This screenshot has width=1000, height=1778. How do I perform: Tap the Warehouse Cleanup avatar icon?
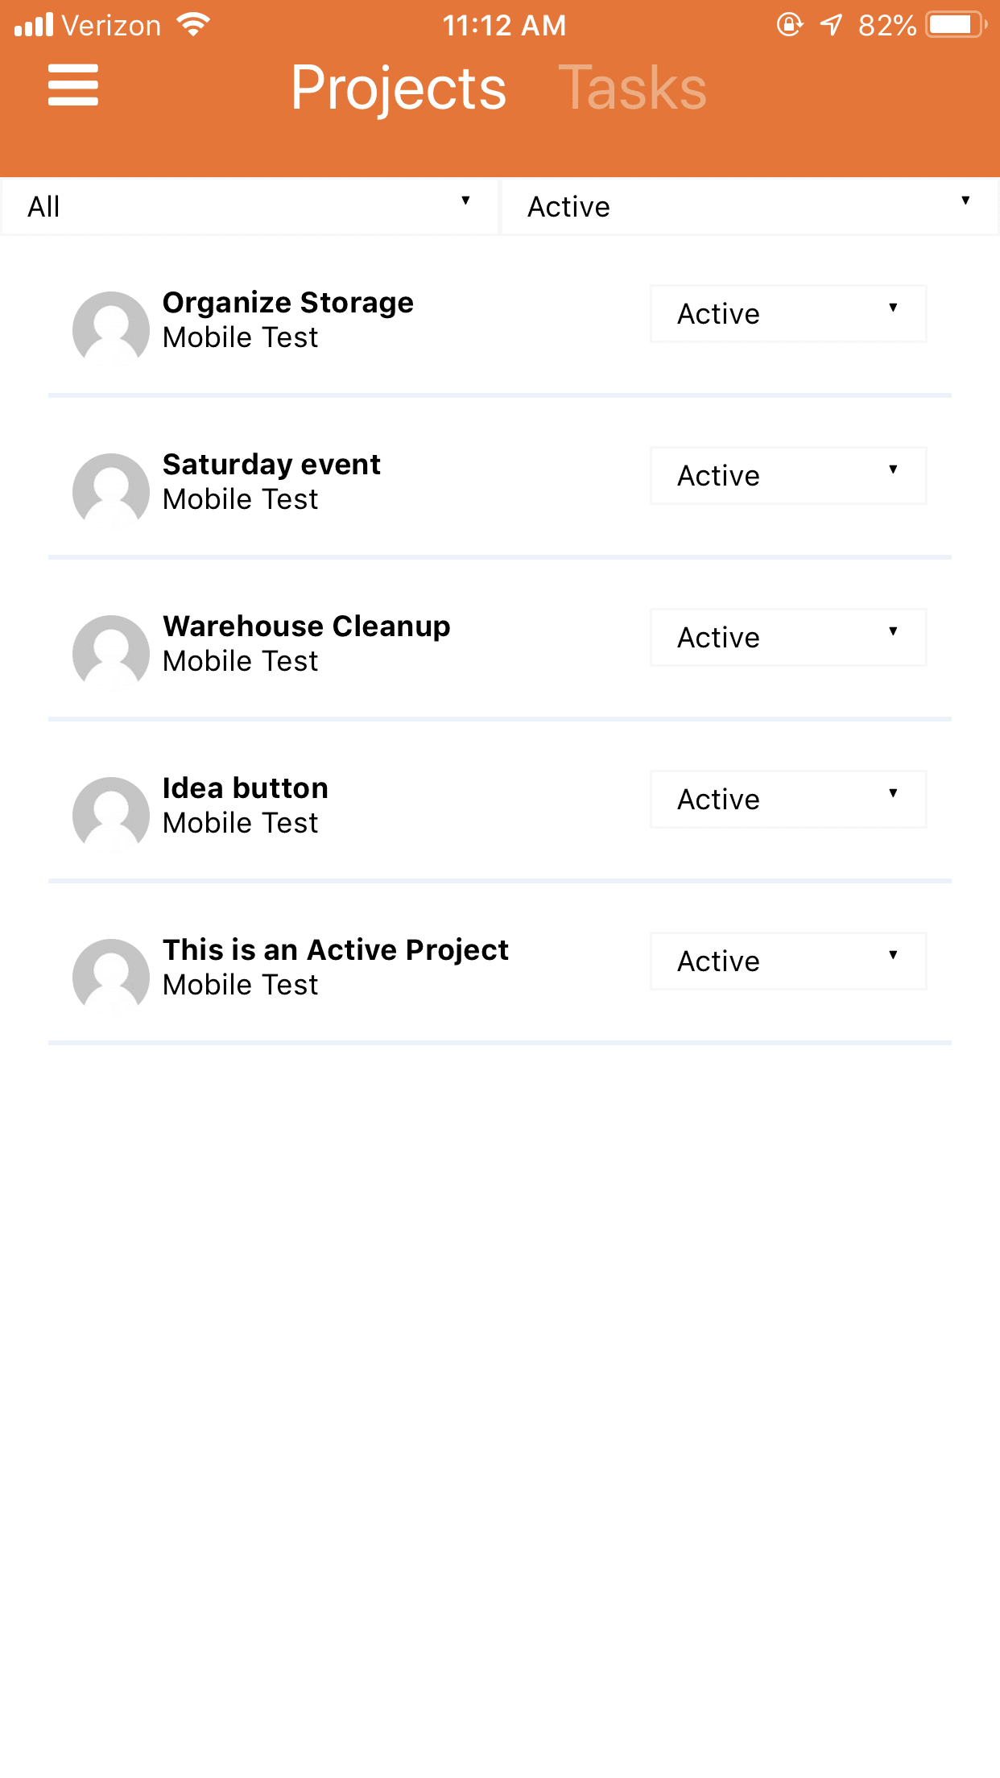[111, 652]
